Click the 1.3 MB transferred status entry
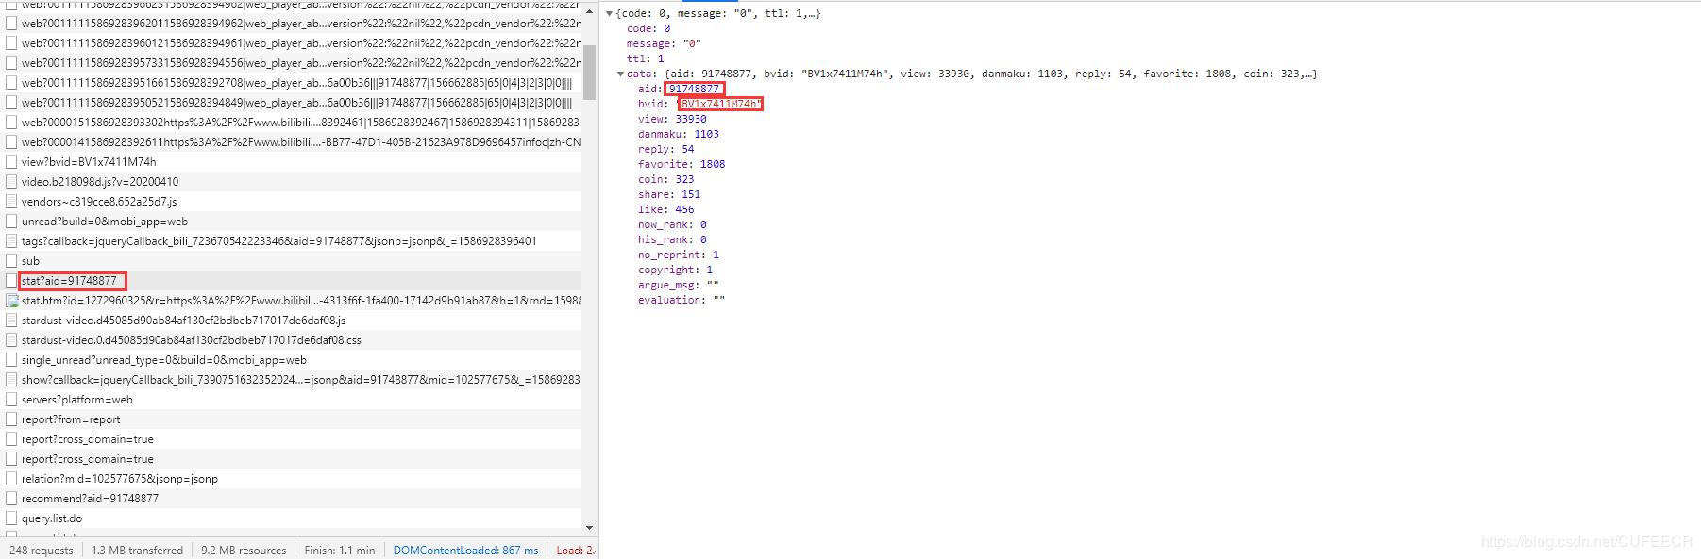 point(137,551)
